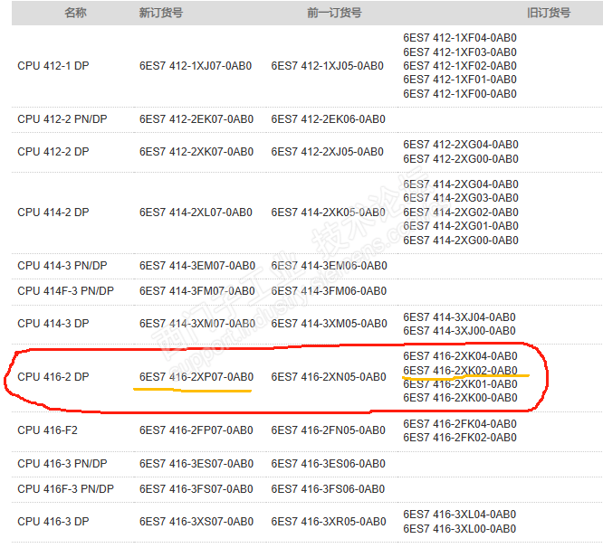603x548 pixels.
Task: Select the CPU 414-3 DP name cell
Action: [53, 324]
